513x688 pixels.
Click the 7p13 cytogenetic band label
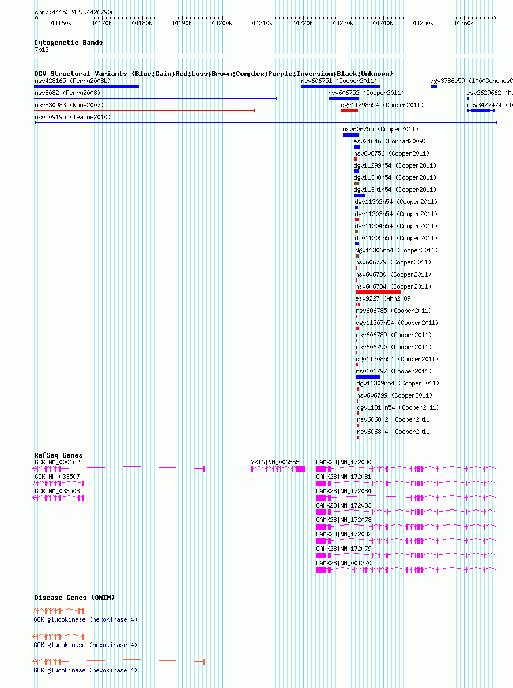pyautogui.click(x=42, y=50)
